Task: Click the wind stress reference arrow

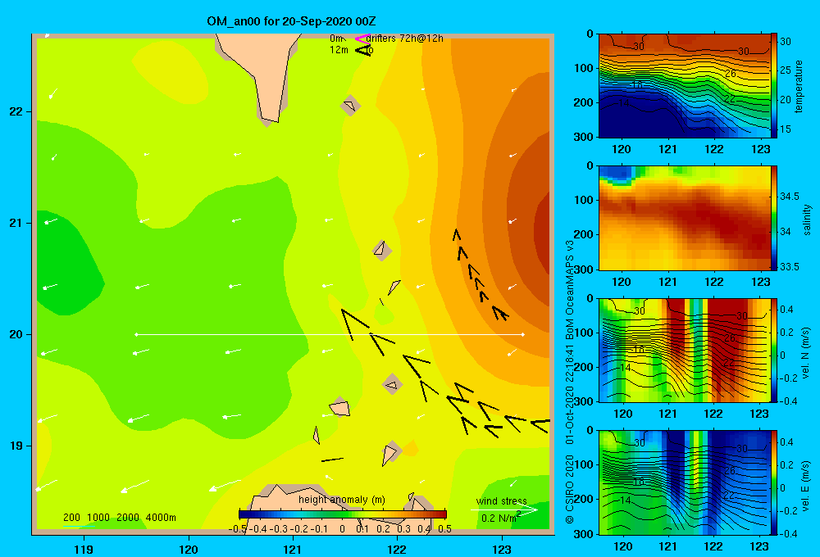Action: coord(504,509)
